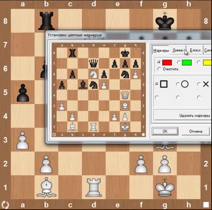Click the white rook on d1 main board

pyautogui.click(x=94, y=187)
